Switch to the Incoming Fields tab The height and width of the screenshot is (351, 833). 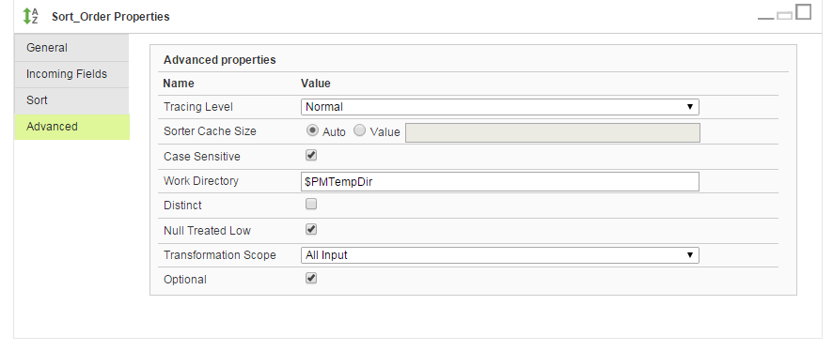(x=71, y=74)
